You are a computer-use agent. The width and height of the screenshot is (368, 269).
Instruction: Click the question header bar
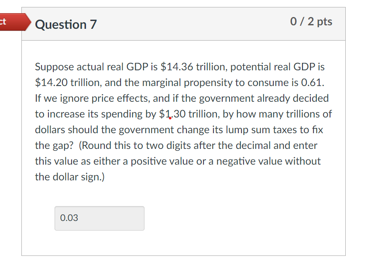[x=183, y=24]
